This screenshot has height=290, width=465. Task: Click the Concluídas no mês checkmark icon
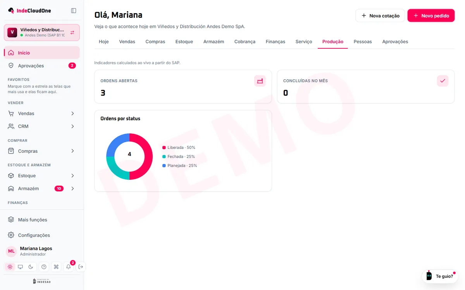(x=443, y=81)
